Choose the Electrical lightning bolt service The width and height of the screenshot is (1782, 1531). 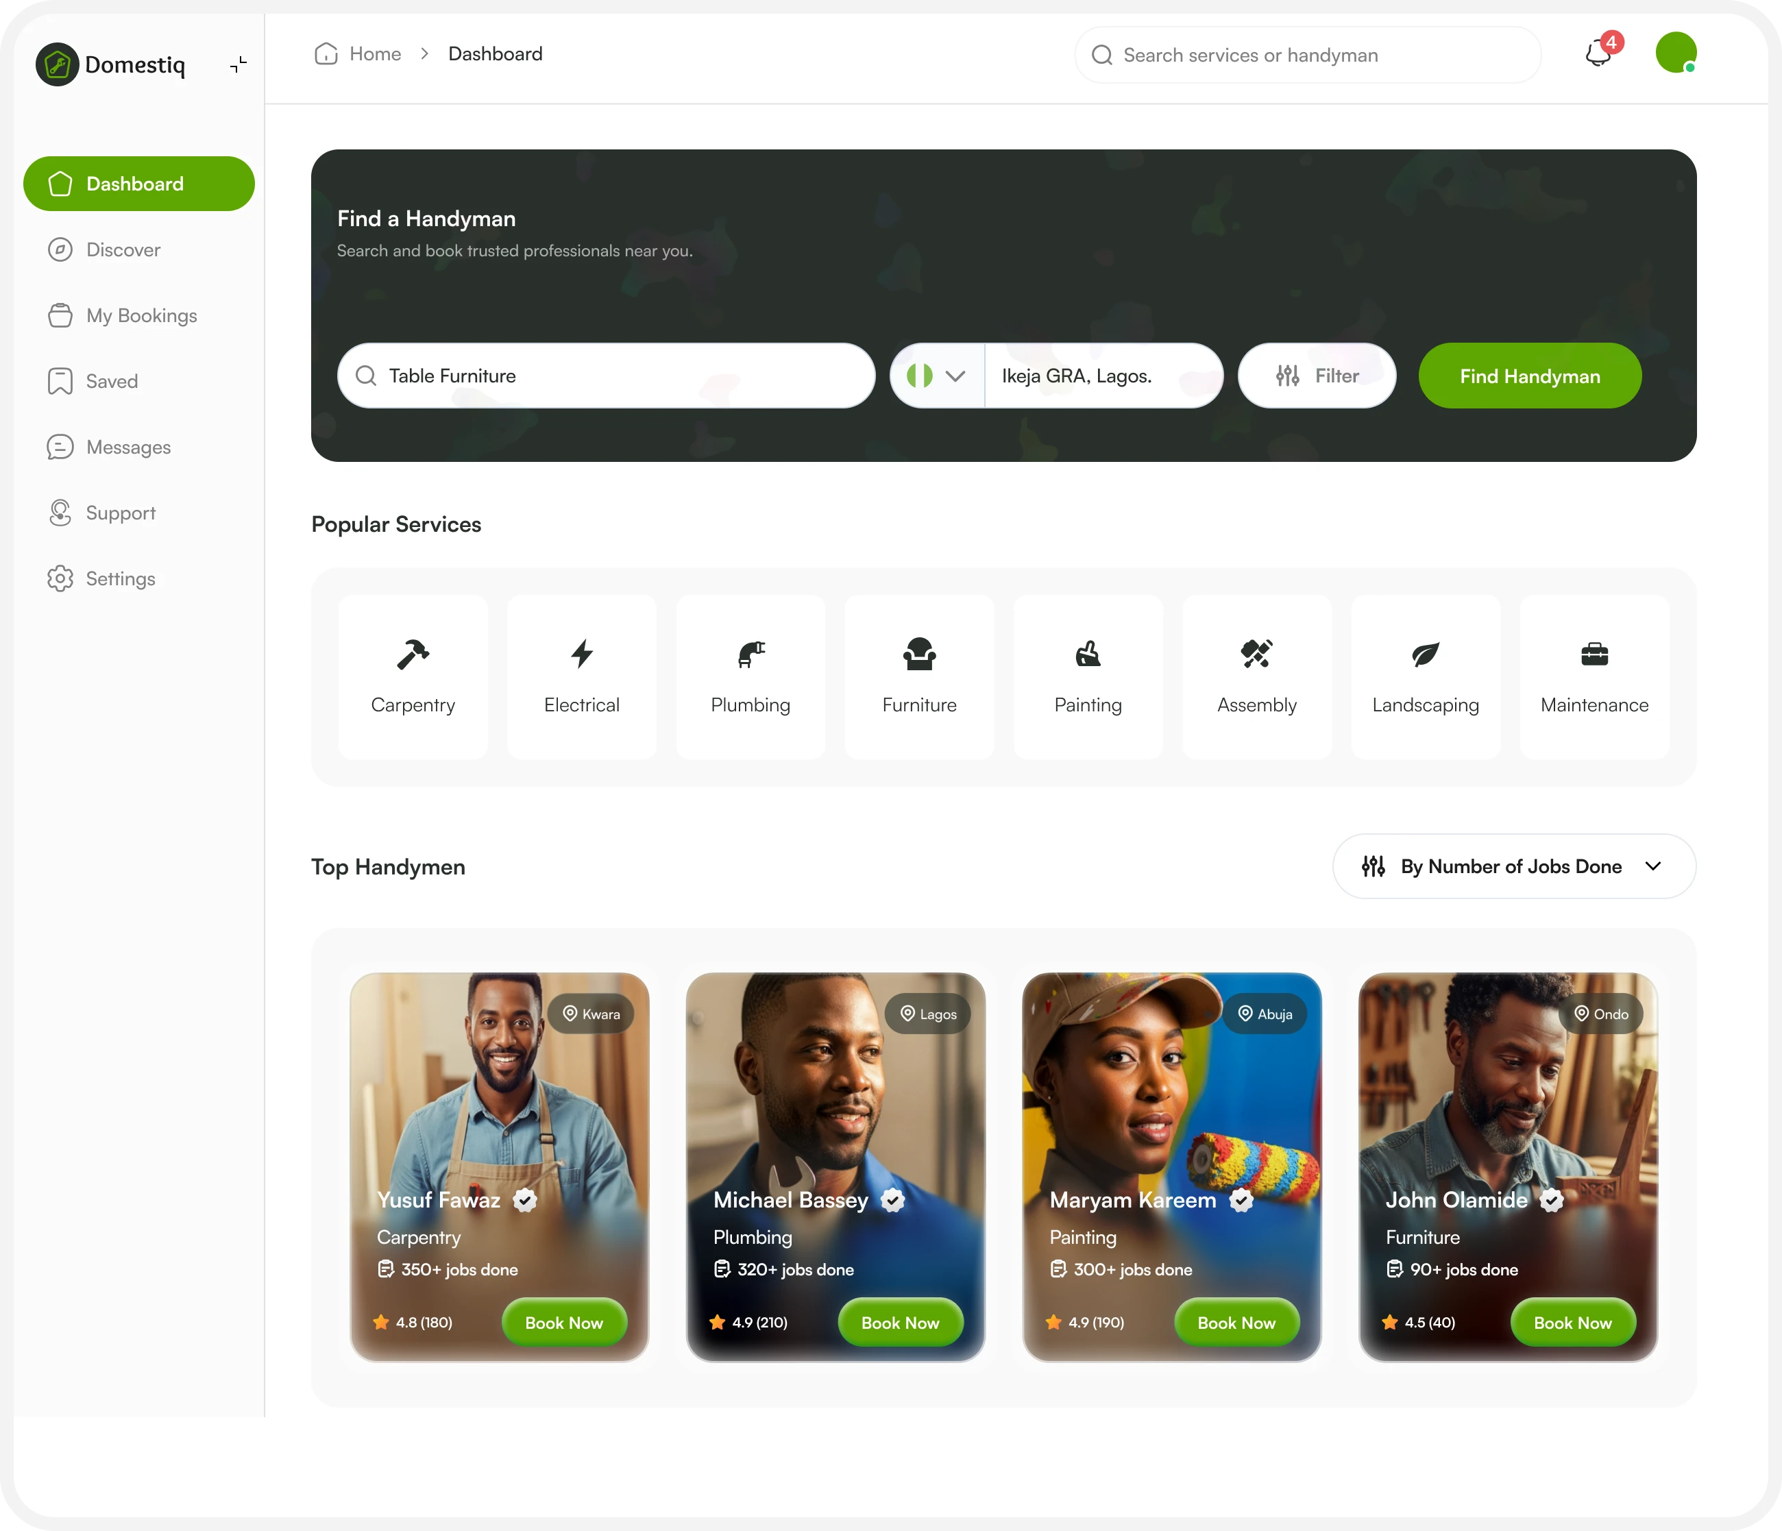(x=581, y=677)
